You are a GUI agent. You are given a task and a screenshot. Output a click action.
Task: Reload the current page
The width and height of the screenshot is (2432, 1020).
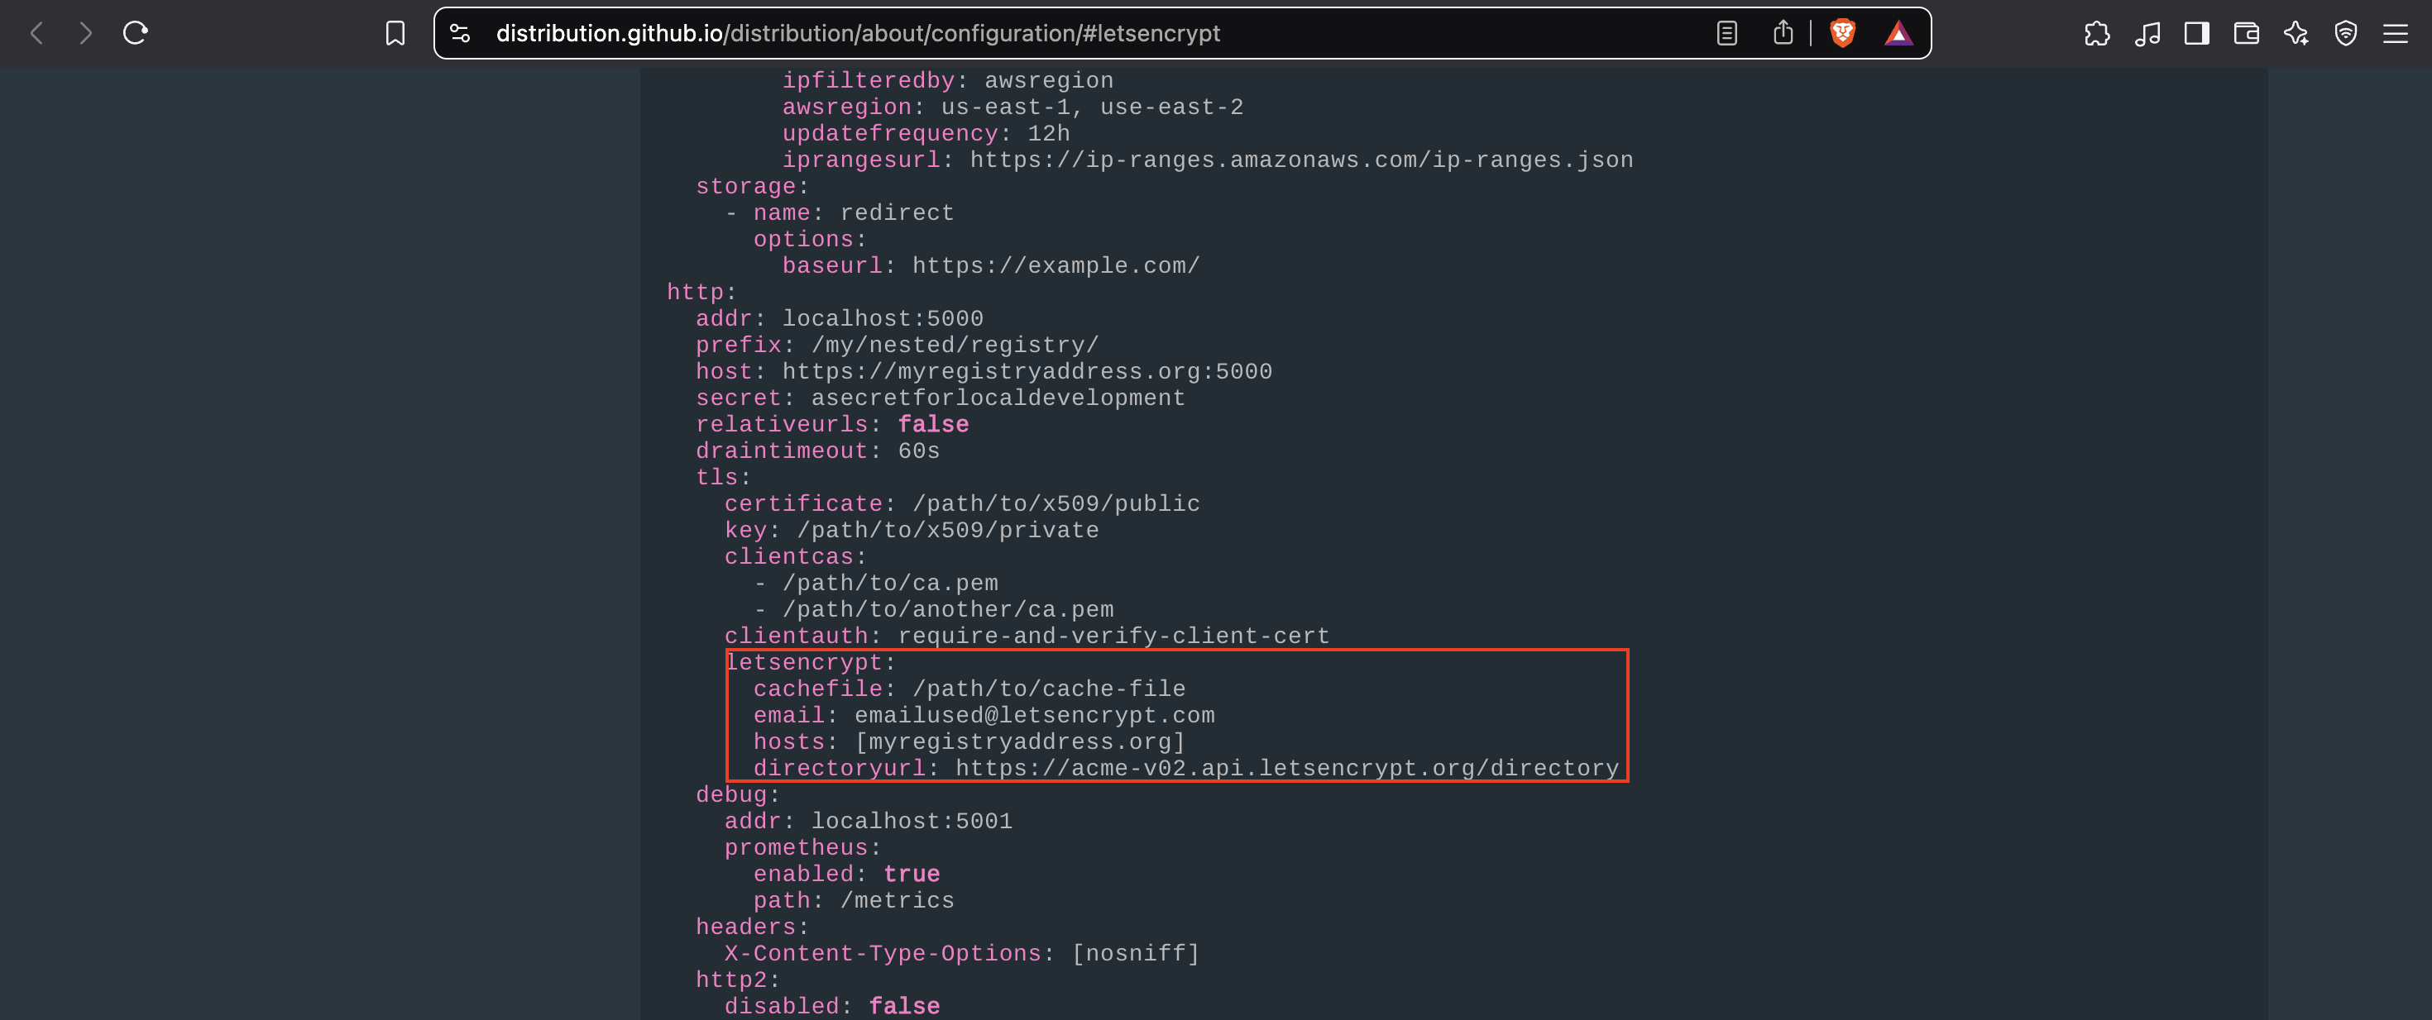tap(135, 34)
